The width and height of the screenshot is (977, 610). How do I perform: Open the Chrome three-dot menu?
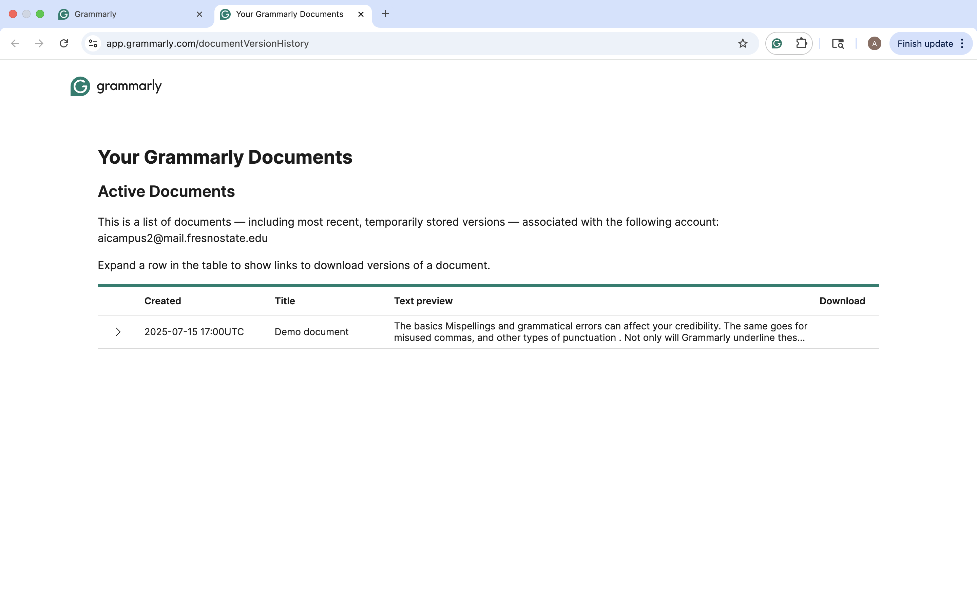point(962,43)
